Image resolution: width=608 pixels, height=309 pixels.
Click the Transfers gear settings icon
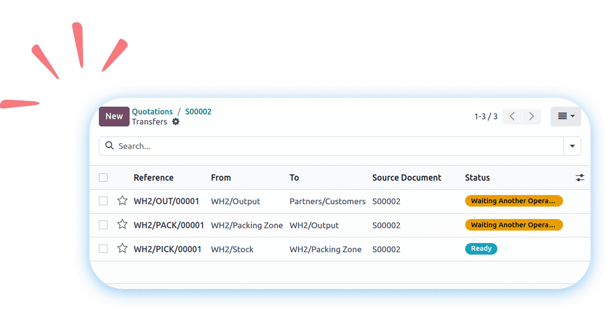coord(176,122)
